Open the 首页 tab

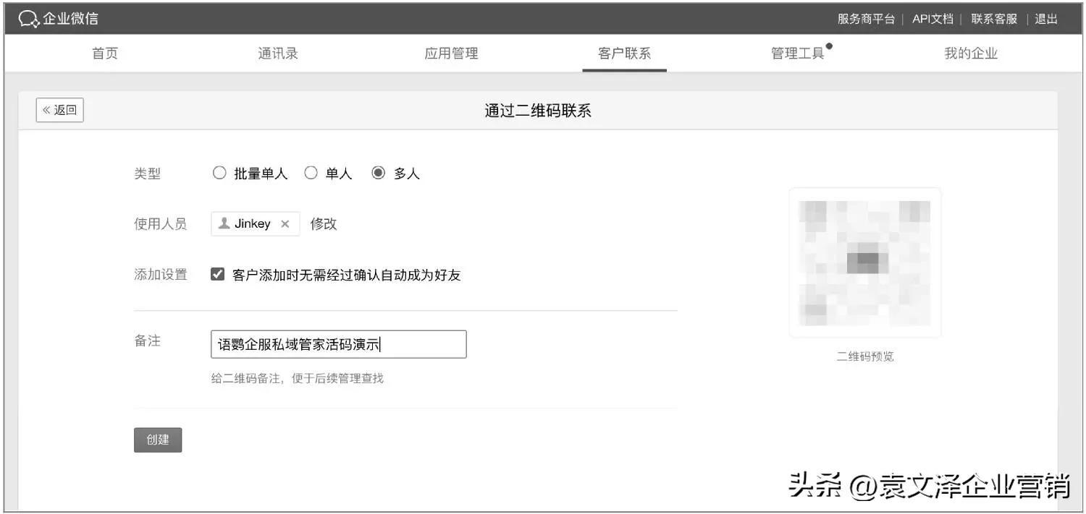pos(105,53)
